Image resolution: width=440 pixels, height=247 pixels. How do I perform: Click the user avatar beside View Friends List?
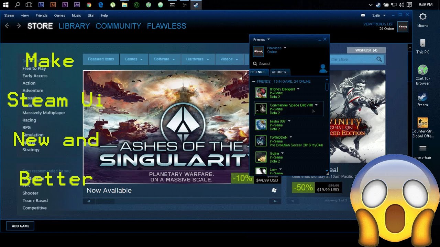403,27
